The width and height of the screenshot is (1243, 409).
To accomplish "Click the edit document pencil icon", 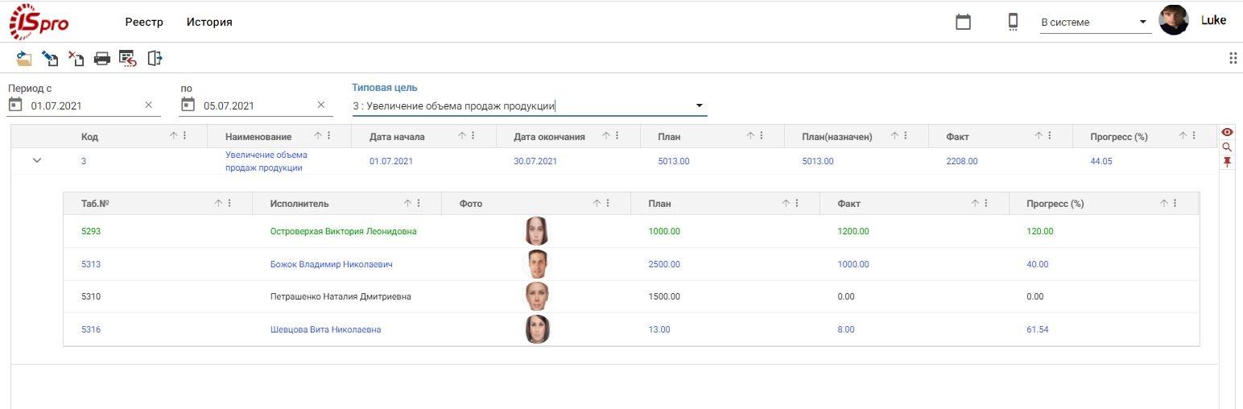I will (x=50, y=58).
